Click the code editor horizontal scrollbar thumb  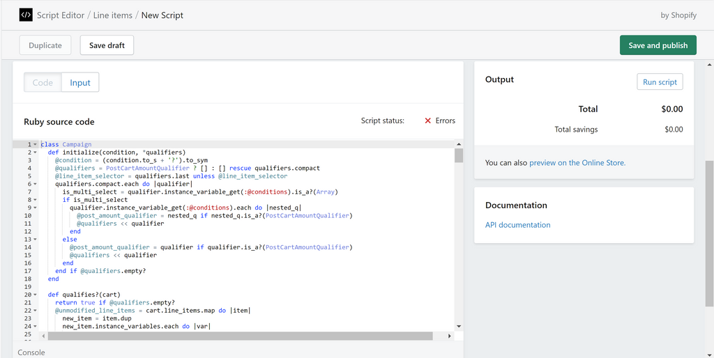click(240, 336)
